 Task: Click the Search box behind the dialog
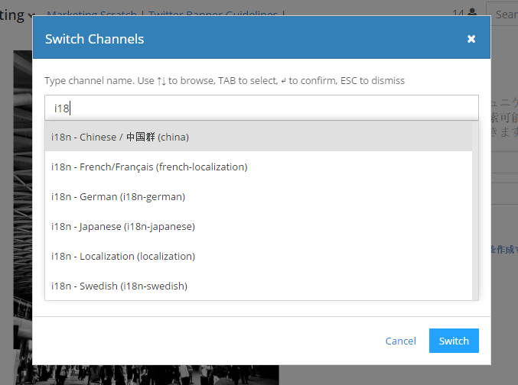click(502, 14)
